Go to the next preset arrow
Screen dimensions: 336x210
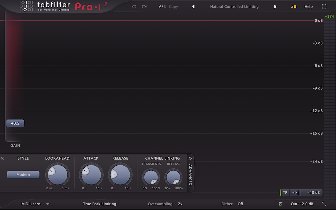click(x=275, y=7)
